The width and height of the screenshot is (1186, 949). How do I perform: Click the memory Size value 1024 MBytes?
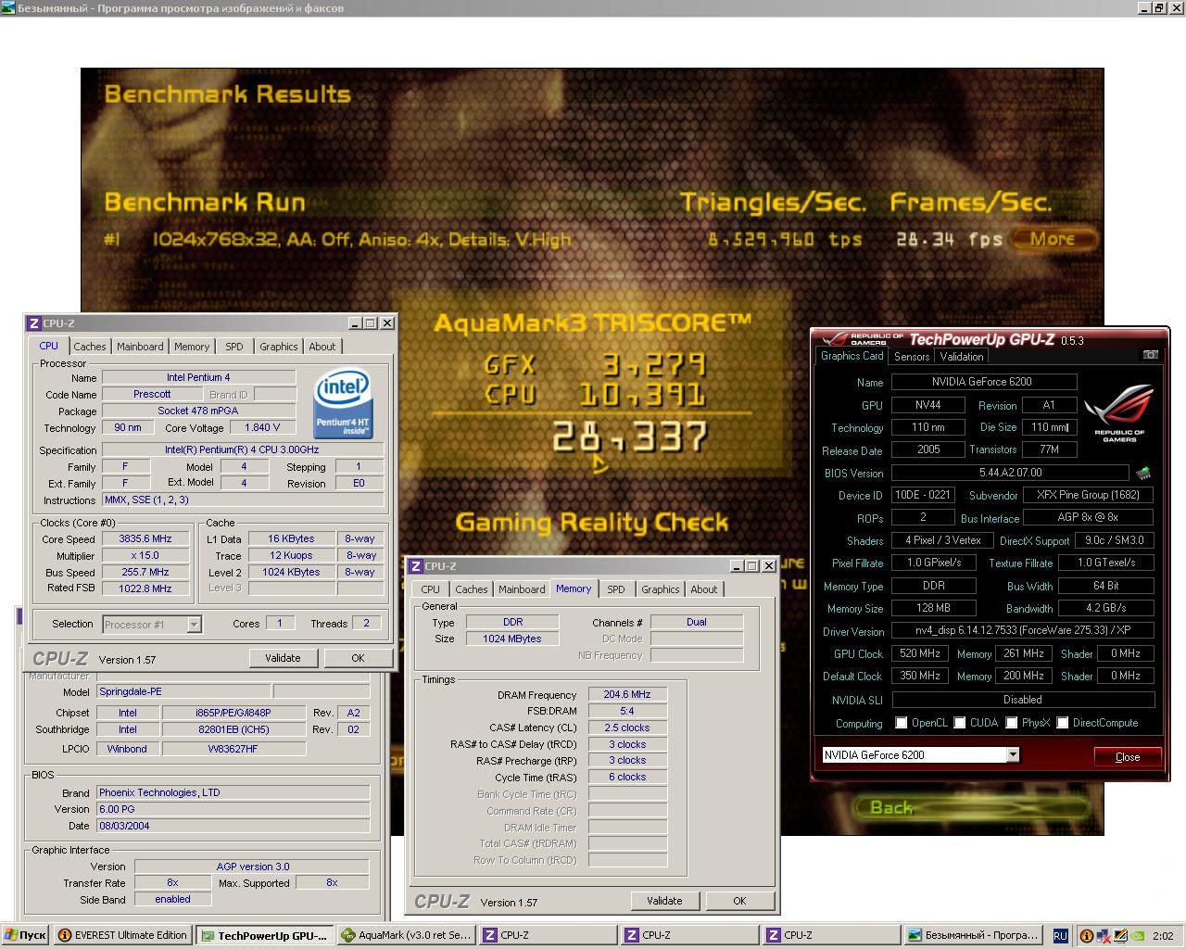pyautogui.click(x=512, y=639)
